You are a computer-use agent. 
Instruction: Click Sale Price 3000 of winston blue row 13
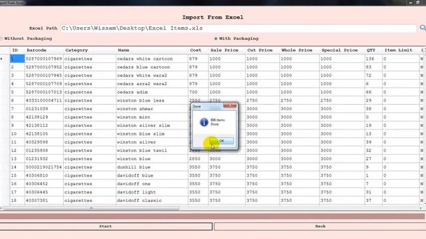point(227,159)
